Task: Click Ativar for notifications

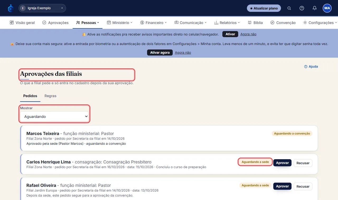Action: pyautogui.click(x=230, y=34)
